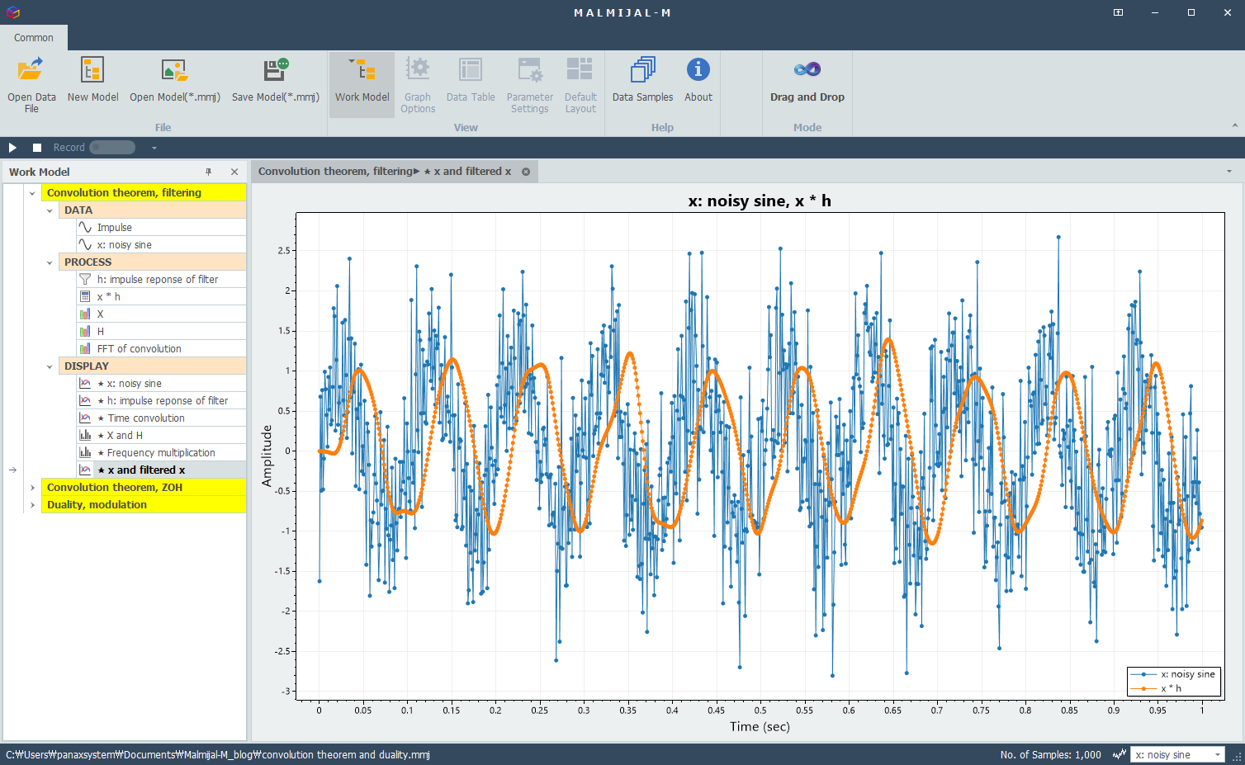Select the 'x * h' process item
The width and height of the screenshot is (1245, 765).
click(161, 297)
